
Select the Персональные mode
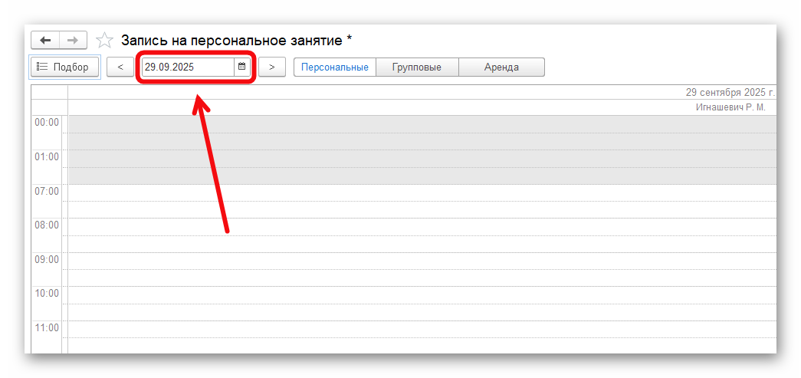pyautogui.click(x=334, y=67)
